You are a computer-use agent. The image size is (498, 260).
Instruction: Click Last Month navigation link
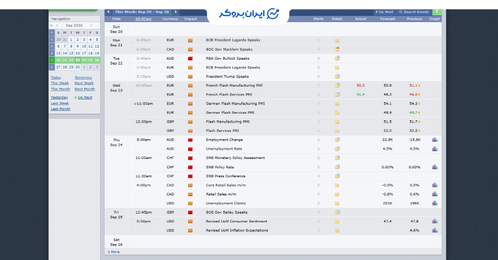pos(60,109)
